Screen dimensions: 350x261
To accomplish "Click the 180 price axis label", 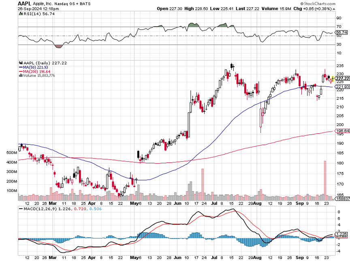I will coord(340,163).
